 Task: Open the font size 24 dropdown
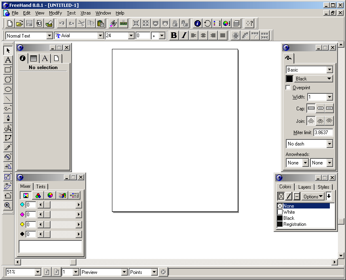(x=131, y=36)
